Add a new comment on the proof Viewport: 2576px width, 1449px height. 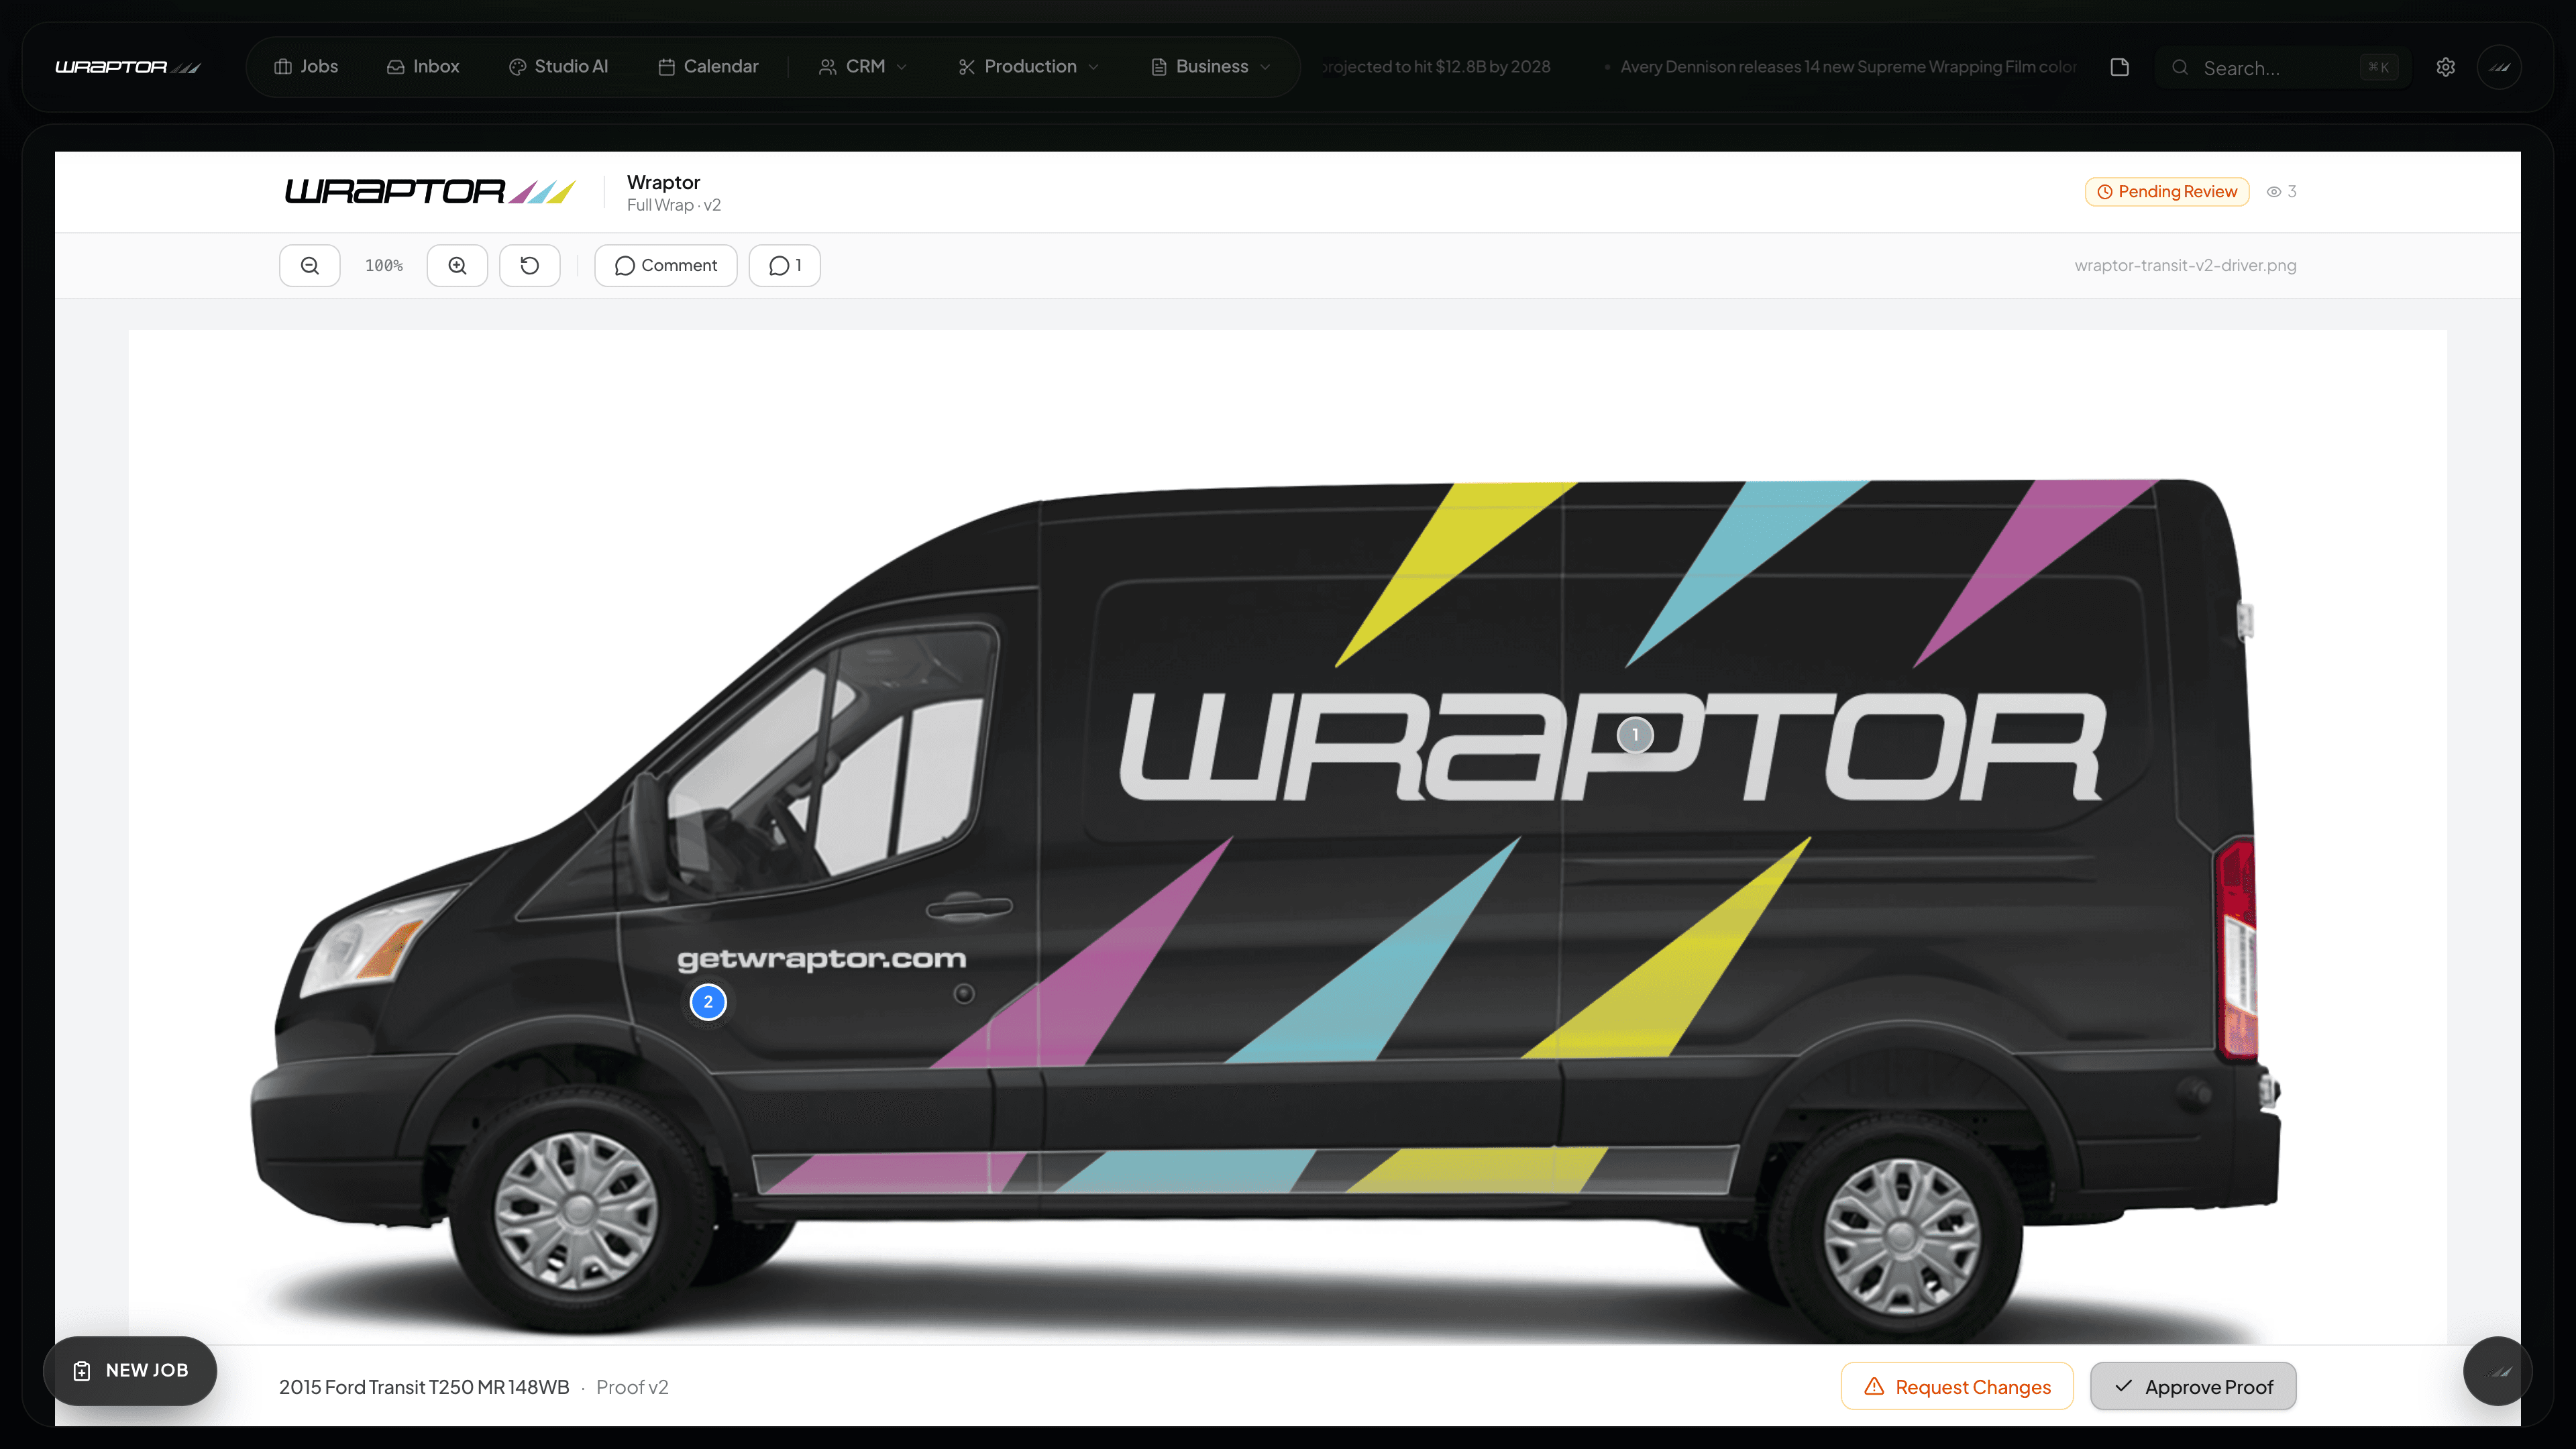tap(665, 265)
